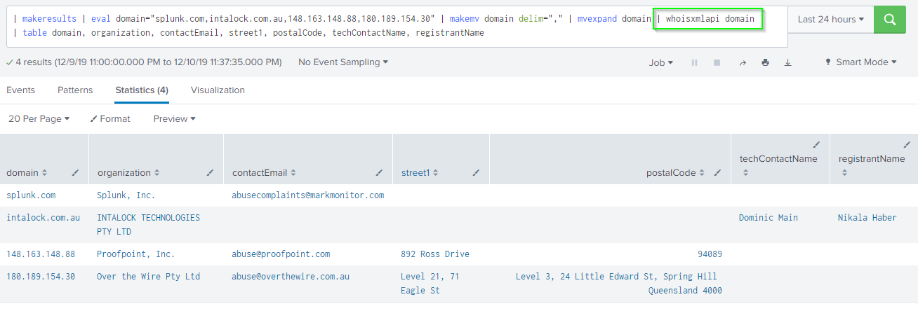The height and width of the screenshot is (311, 918).
Task: Sort by the postalCode column arrows
Action: coord(702,173)
